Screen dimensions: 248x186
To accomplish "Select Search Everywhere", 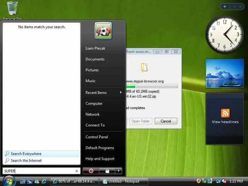I will 42,154.
